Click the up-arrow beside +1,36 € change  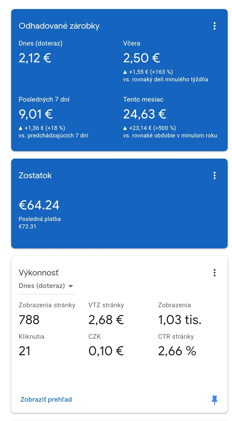click(21, 128)
